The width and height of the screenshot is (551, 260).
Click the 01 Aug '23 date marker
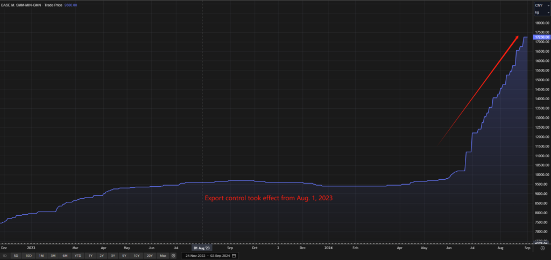pyautogui.click(x=202, y=248)
